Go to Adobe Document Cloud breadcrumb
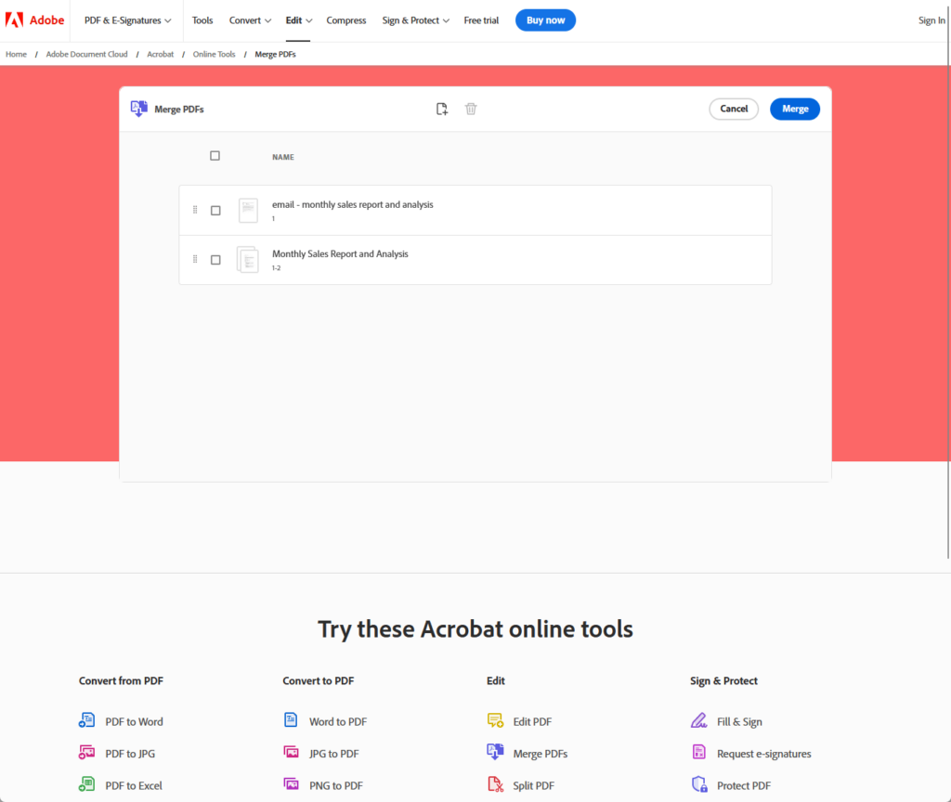 [86, 54]
